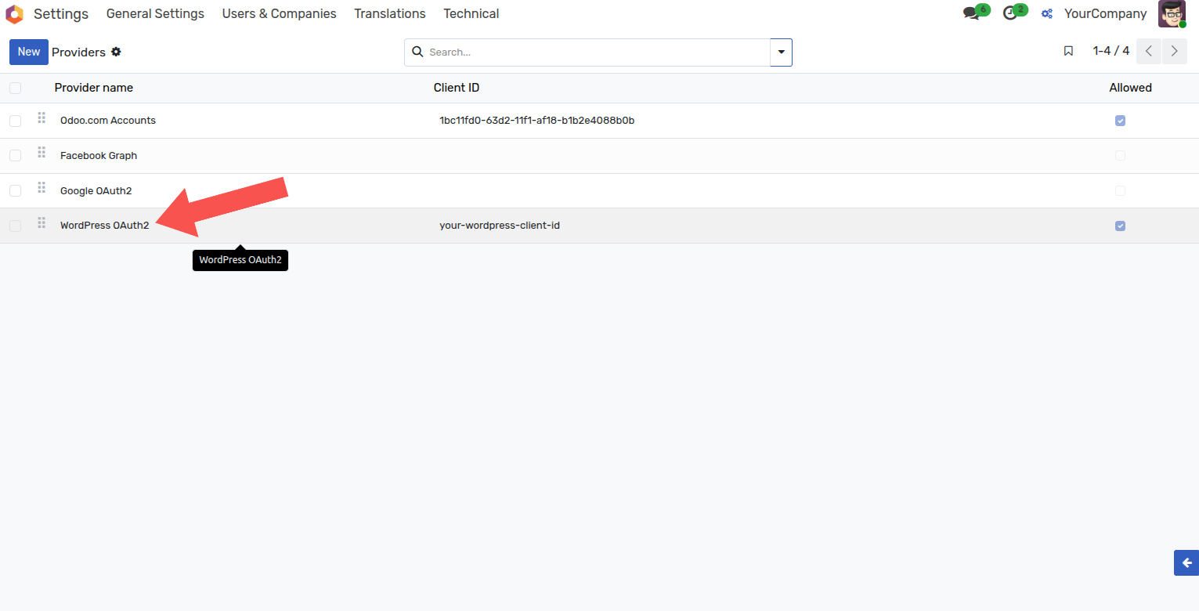Screen dimensions: 1199x611
Task: Toggle Allowed for WordPress OAuth2
Action: coord(1120,226)
